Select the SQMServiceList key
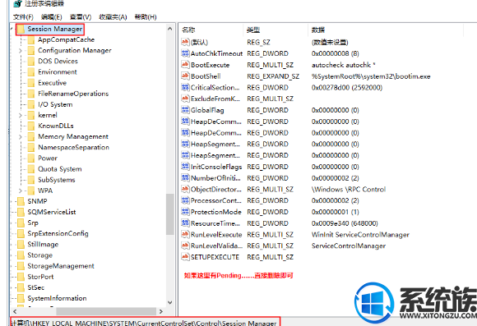Image resolution: width=477 pixels, height=326 pixels. (52, 212)
